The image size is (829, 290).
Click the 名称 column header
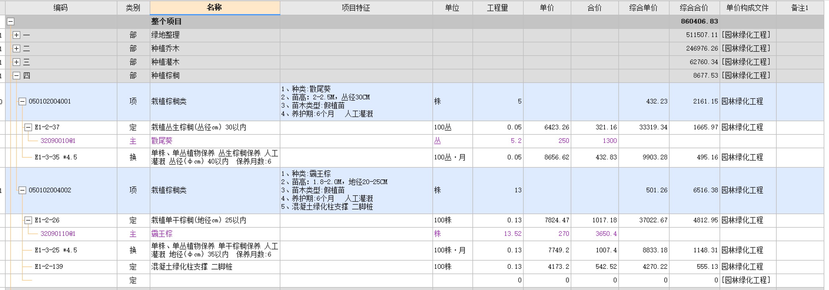click(x=214, y=8)
